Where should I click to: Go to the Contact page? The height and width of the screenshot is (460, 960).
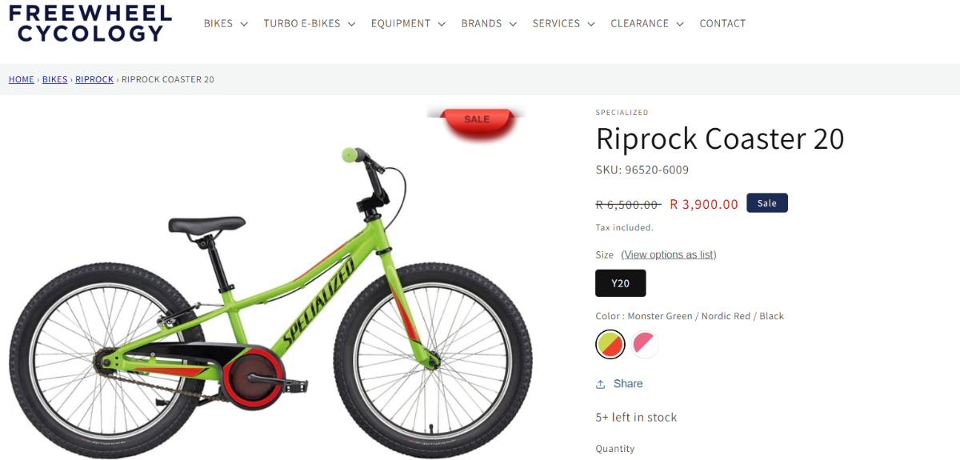[x=722, y=24]
